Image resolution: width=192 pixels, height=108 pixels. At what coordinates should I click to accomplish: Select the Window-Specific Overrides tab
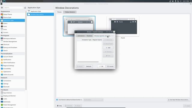coord(102,36)
